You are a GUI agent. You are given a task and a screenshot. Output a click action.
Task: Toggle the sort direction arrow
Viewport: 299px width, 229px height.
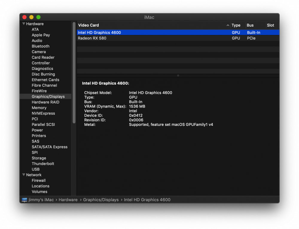pos(228,25)
